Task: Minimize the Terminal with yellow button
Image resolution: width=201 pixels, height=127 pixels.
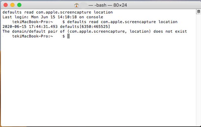Action: (x=12, y=5)
